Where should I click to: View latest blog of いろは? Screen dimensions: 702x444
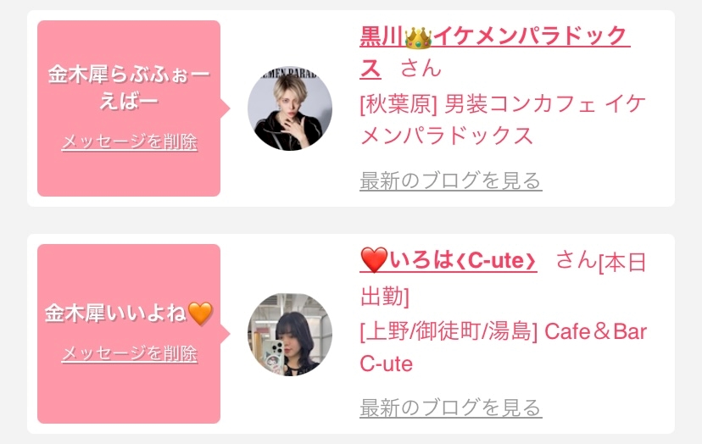451,408
